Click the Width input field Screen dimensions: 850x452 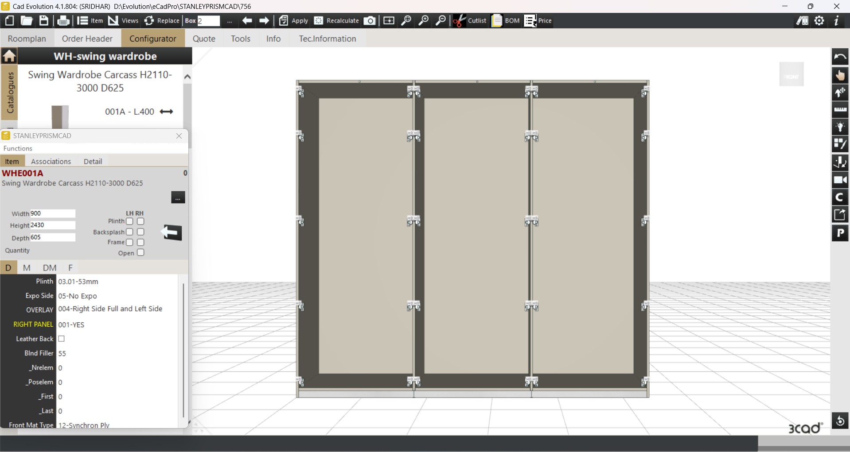52,213
